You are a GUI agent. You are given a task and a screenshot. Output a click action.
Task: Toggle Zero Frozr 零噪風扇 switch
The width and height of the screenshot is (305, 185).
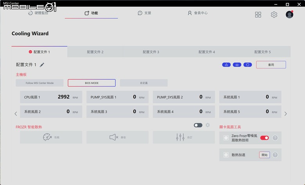point(265,138)
